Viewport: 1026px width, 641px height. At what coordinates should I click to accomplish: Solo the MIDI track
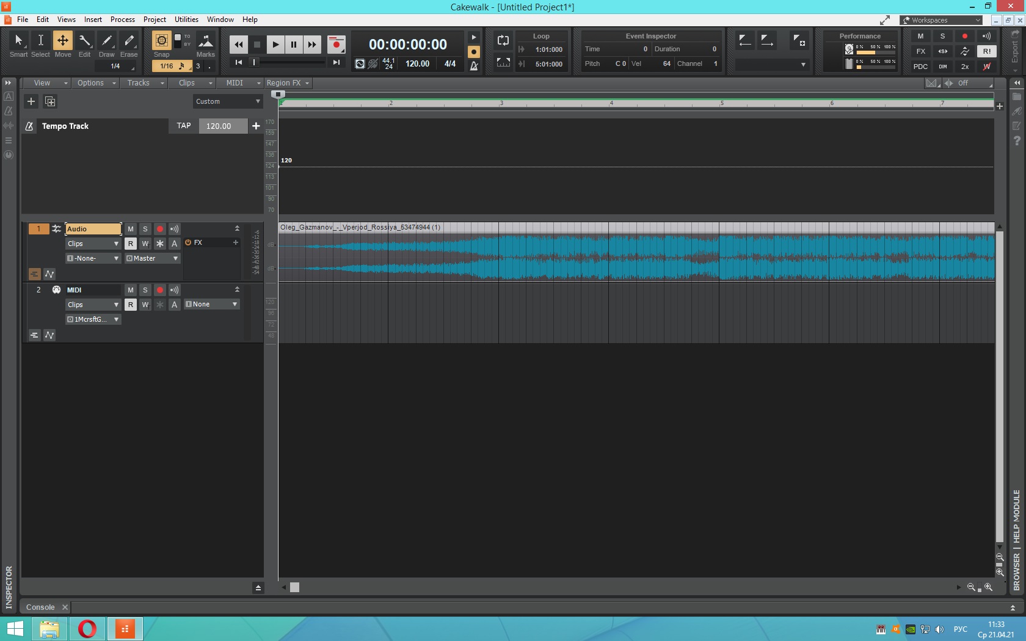tap(145, 290)
